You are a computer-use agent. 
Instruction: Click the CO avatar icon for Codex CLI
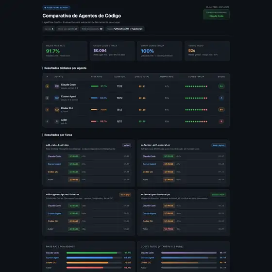pos(57,110)
